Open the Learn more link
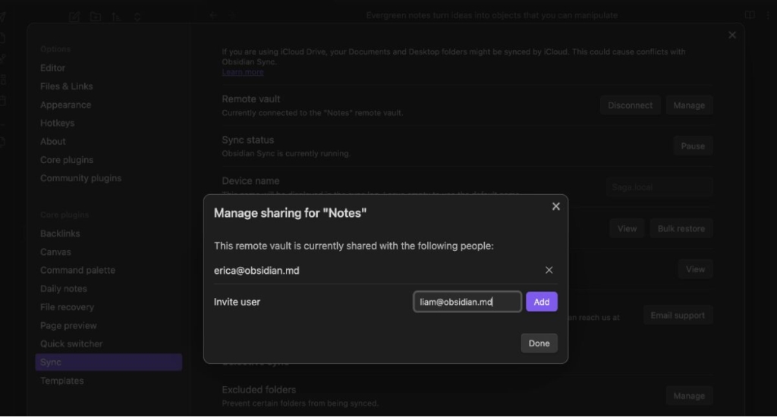 click(x=243, y=72)
